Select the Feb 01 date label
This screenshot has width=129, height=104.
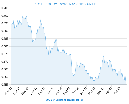click(x=67, y=91)
